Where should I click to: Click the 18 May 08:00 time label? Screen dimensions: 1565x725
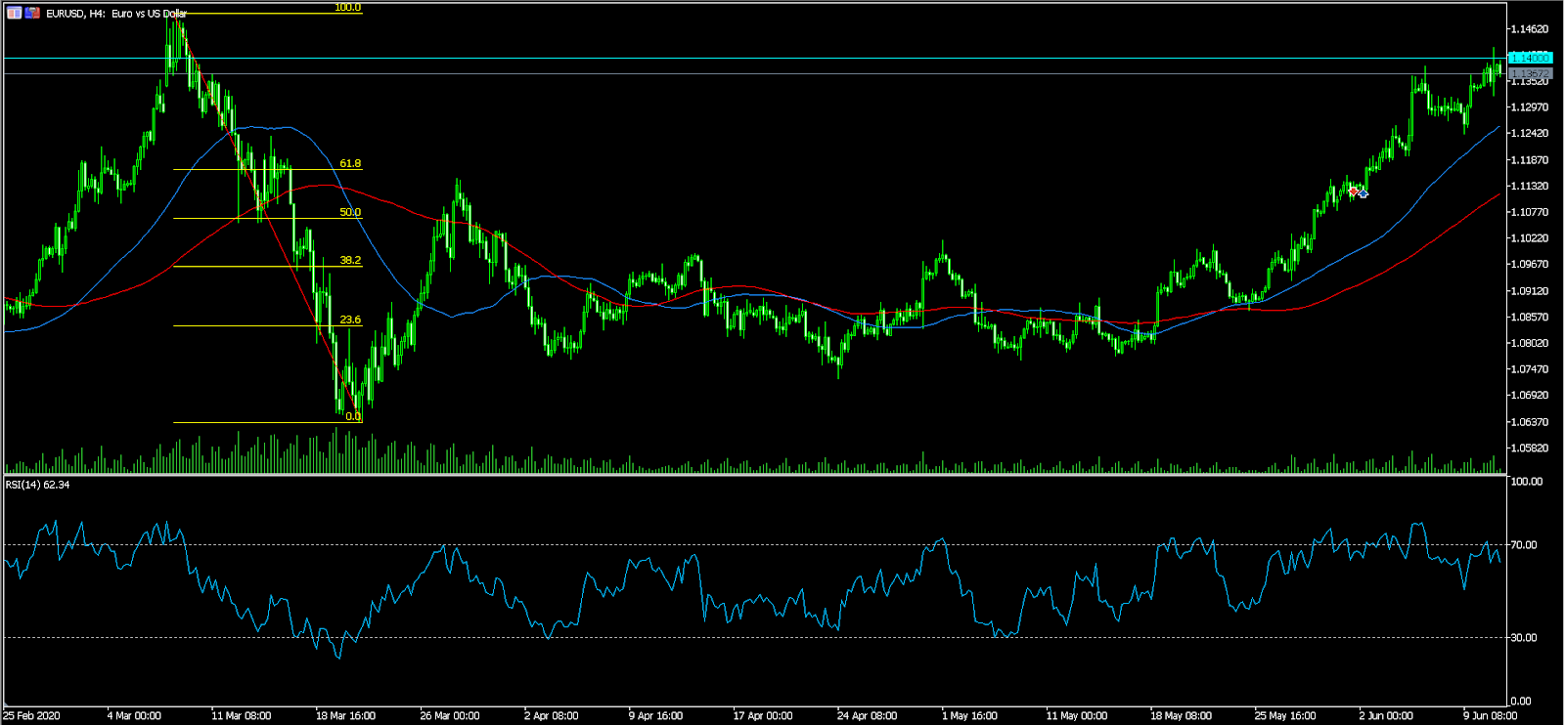[x=1181, y=716]
